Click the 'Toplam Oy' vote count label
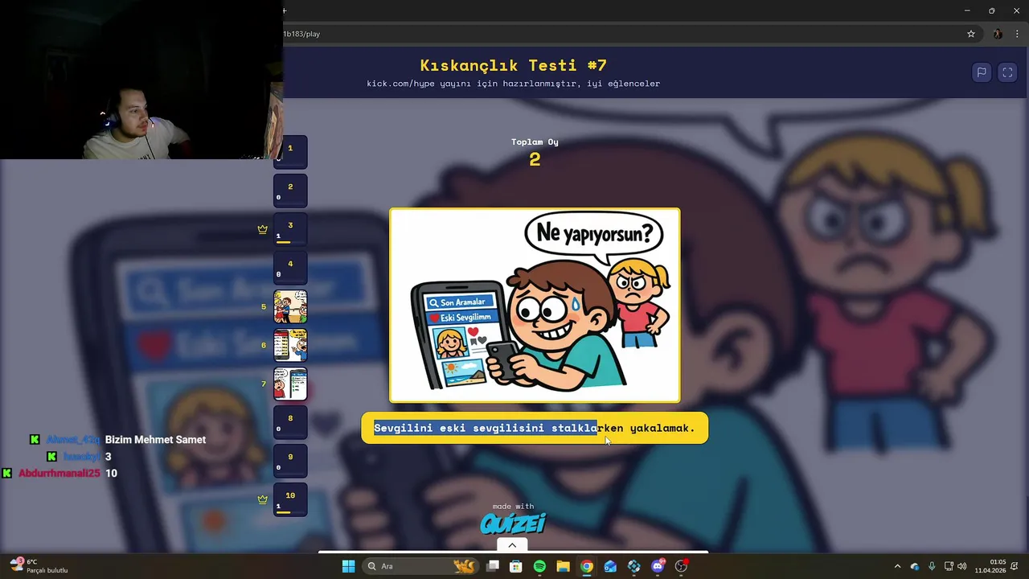Viewport: 1029px width, 579px height. coord(535,142)
